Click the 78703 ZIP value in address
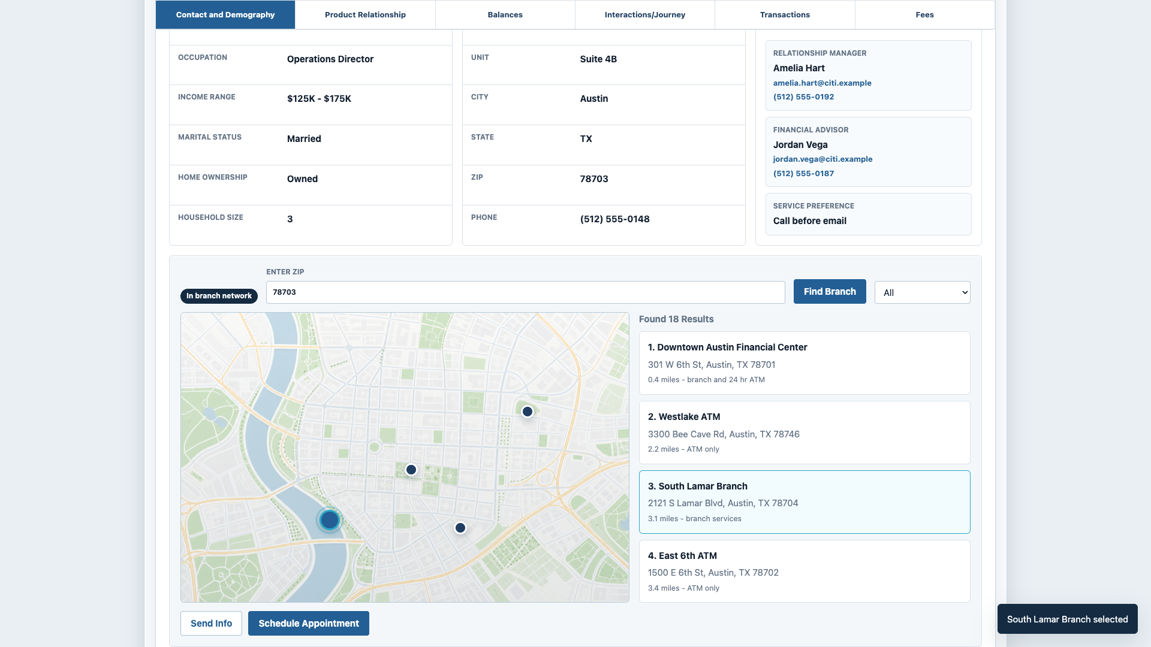The width and height of the screenshot is (1151, 647). pyautogui.click(x=593, y=179)
